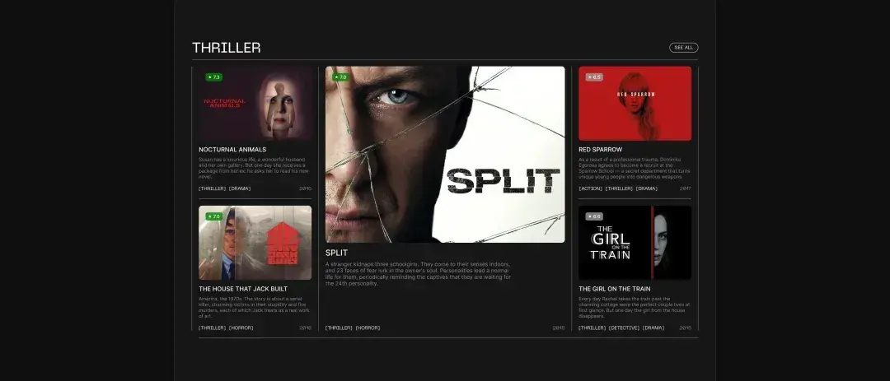890x381 pixels.
Task: Open the SPLIT title link
Action: click(336, 253)
